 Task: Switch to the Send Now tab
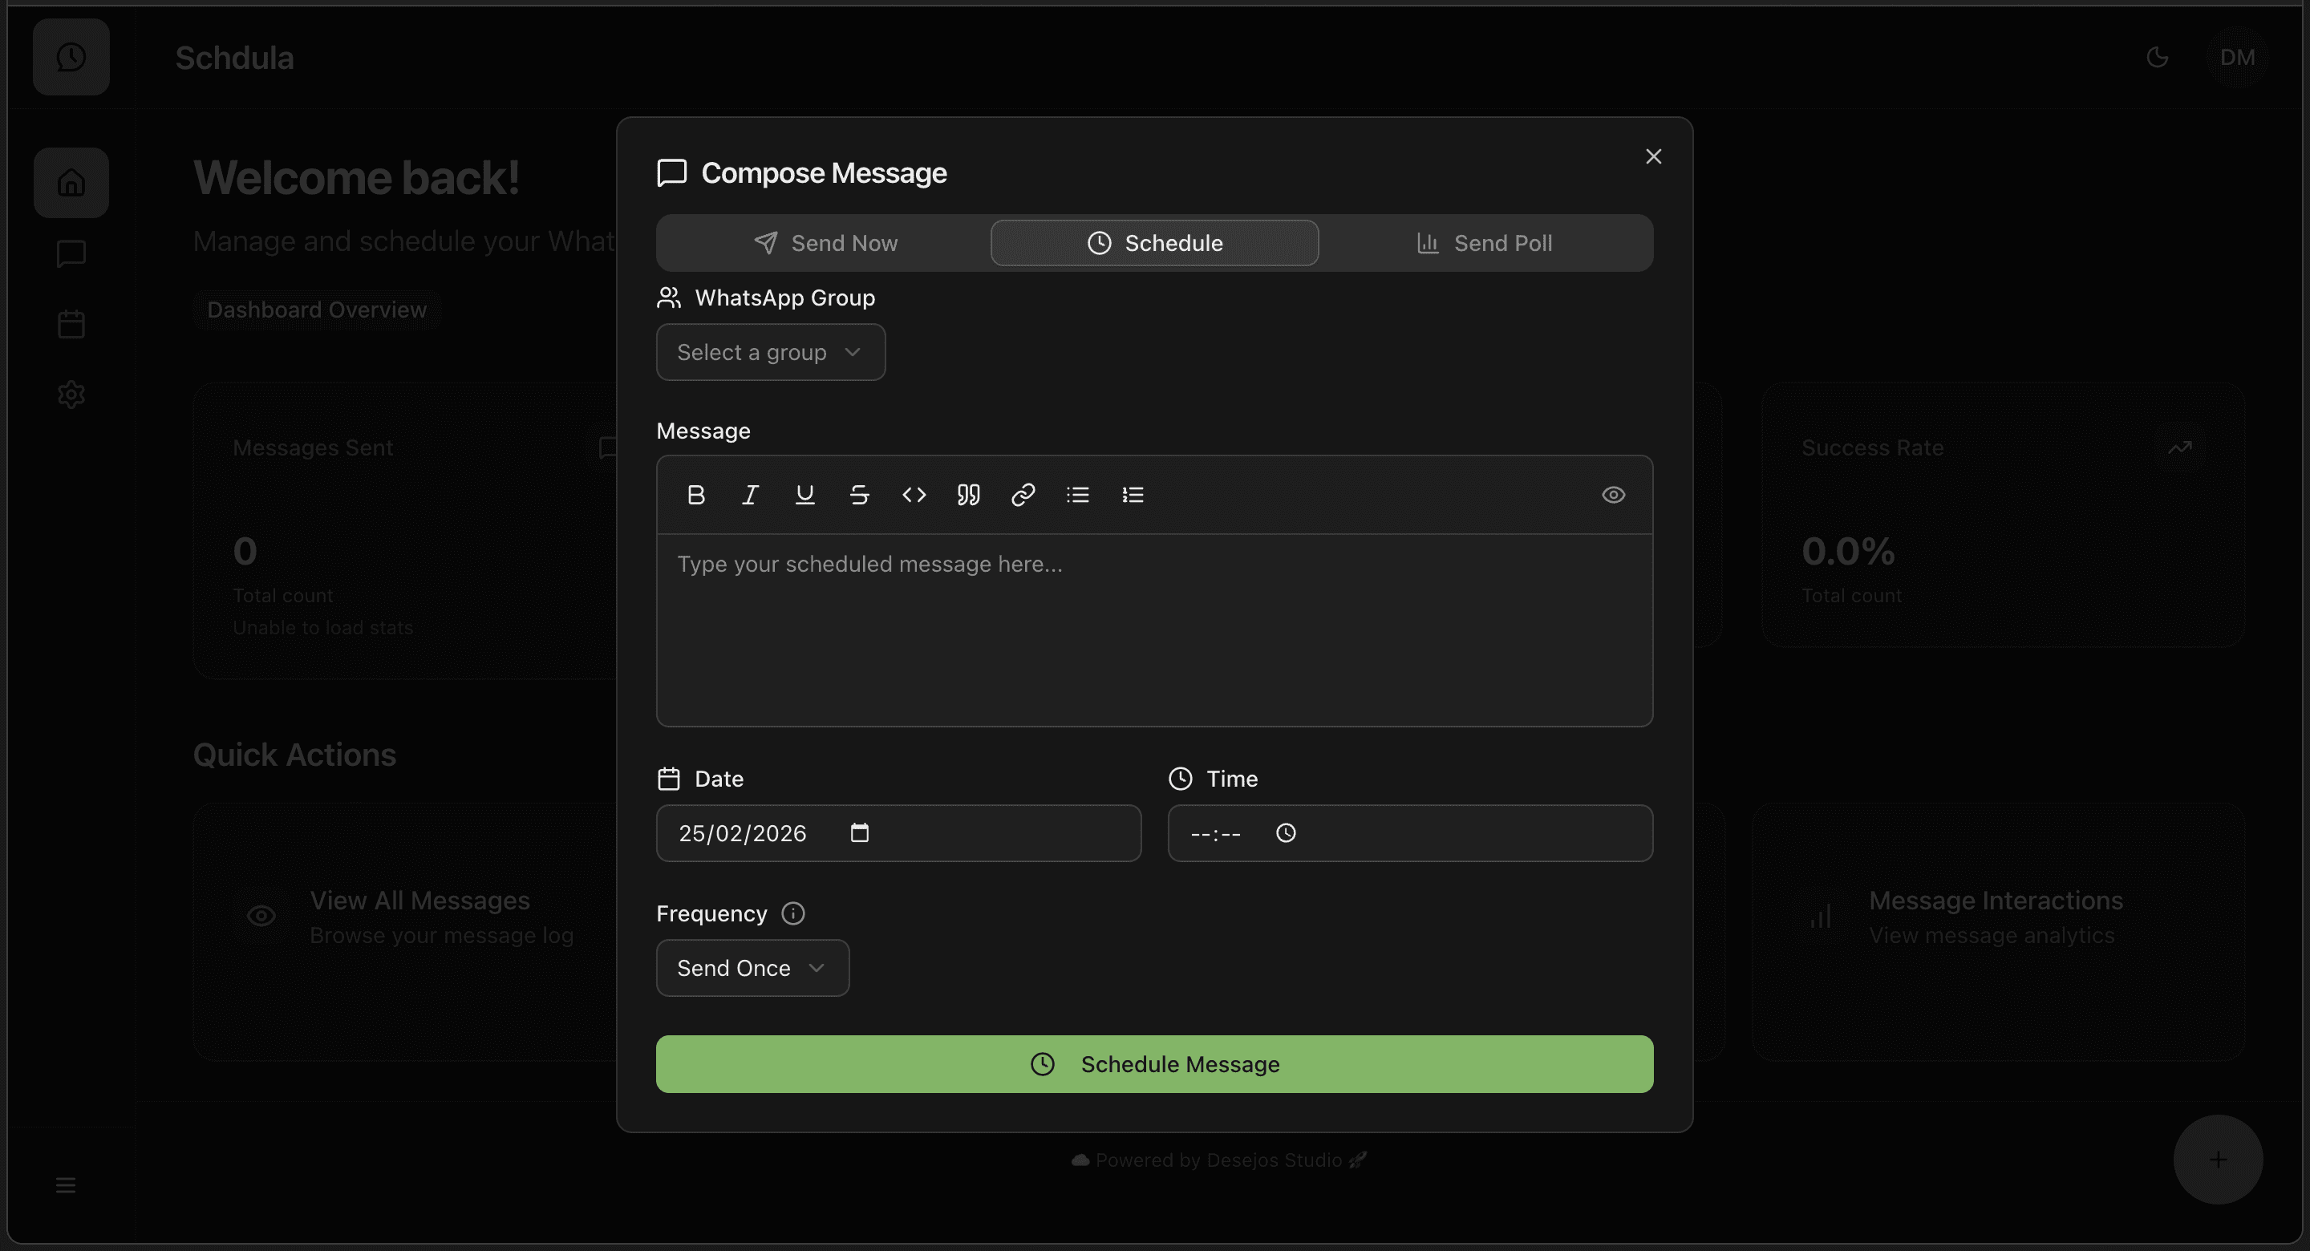click(825, 242)
